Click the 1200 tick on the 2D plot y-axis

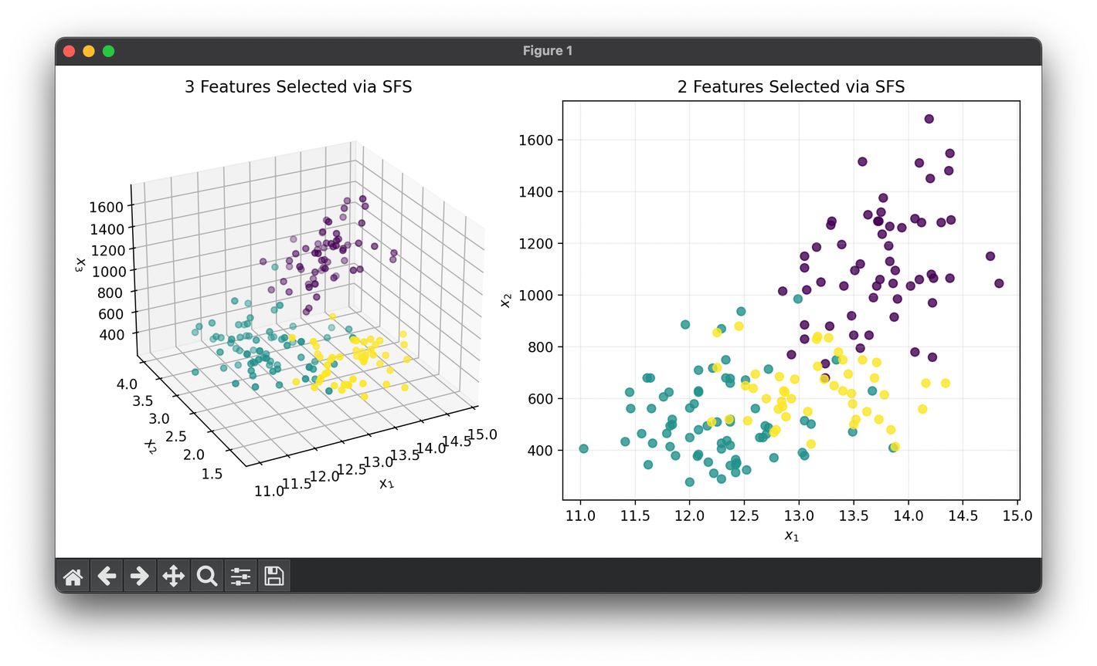click(536, 243)
